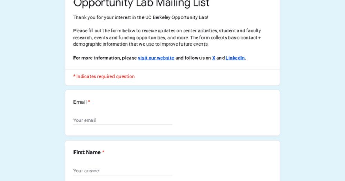Click the 'Indicates required question' notice
The width and height of the screenshot is (345, 181).
pos(104,76)
